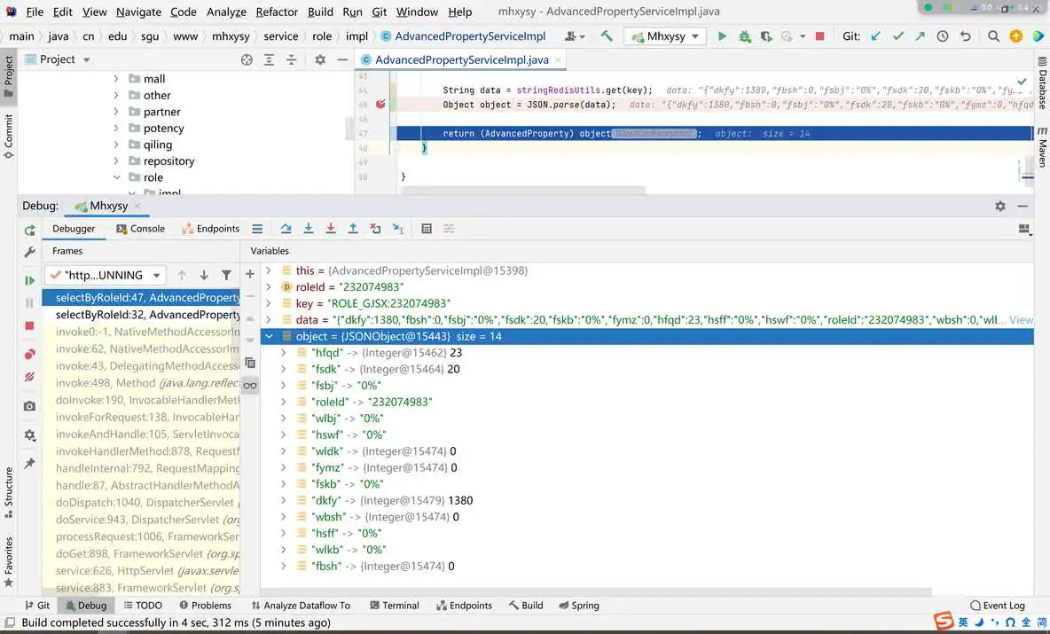Viewport: 1050px width, 634px height.
Task: Click the Run to Cursor icon
Action: pyautogui.click(x=398, y=229)
